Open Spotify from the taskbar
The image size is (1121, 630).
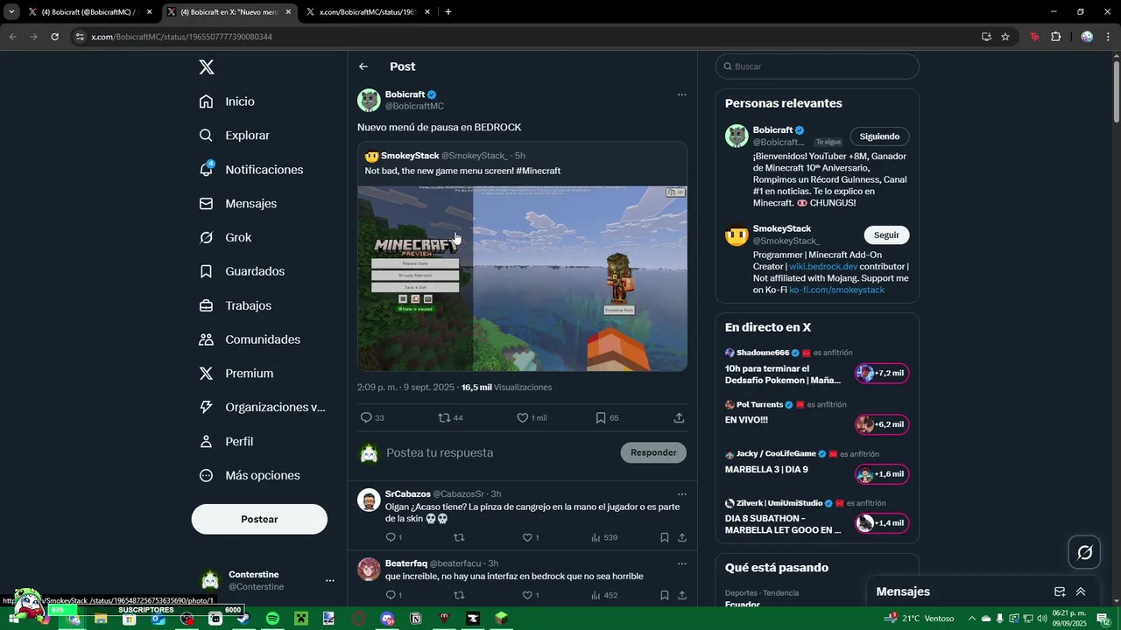[272, 619]
